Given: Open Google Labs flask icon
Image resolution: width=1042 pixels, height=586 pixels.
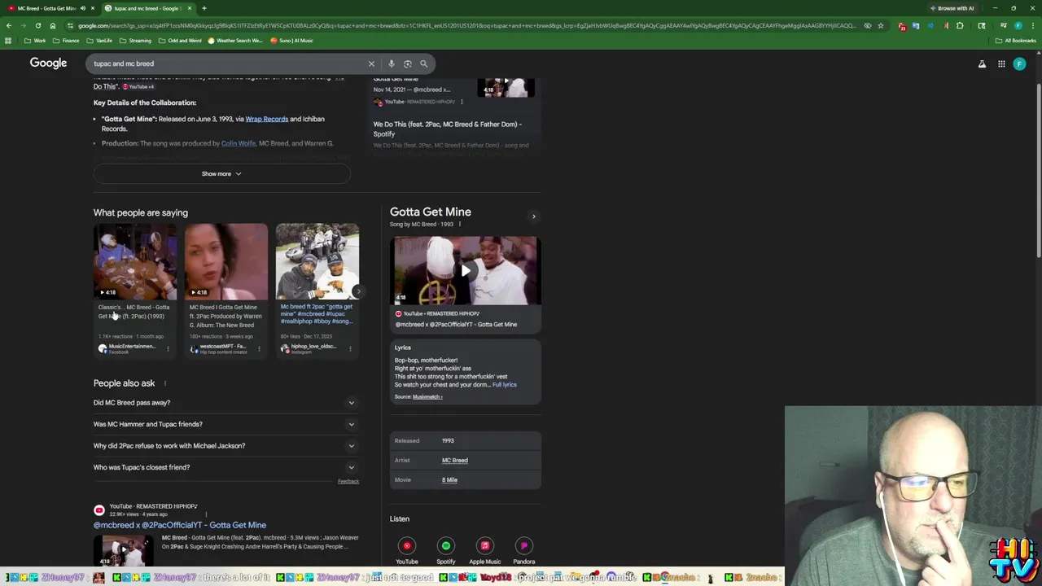Looking at the screenshot, I should coord(982,63).
